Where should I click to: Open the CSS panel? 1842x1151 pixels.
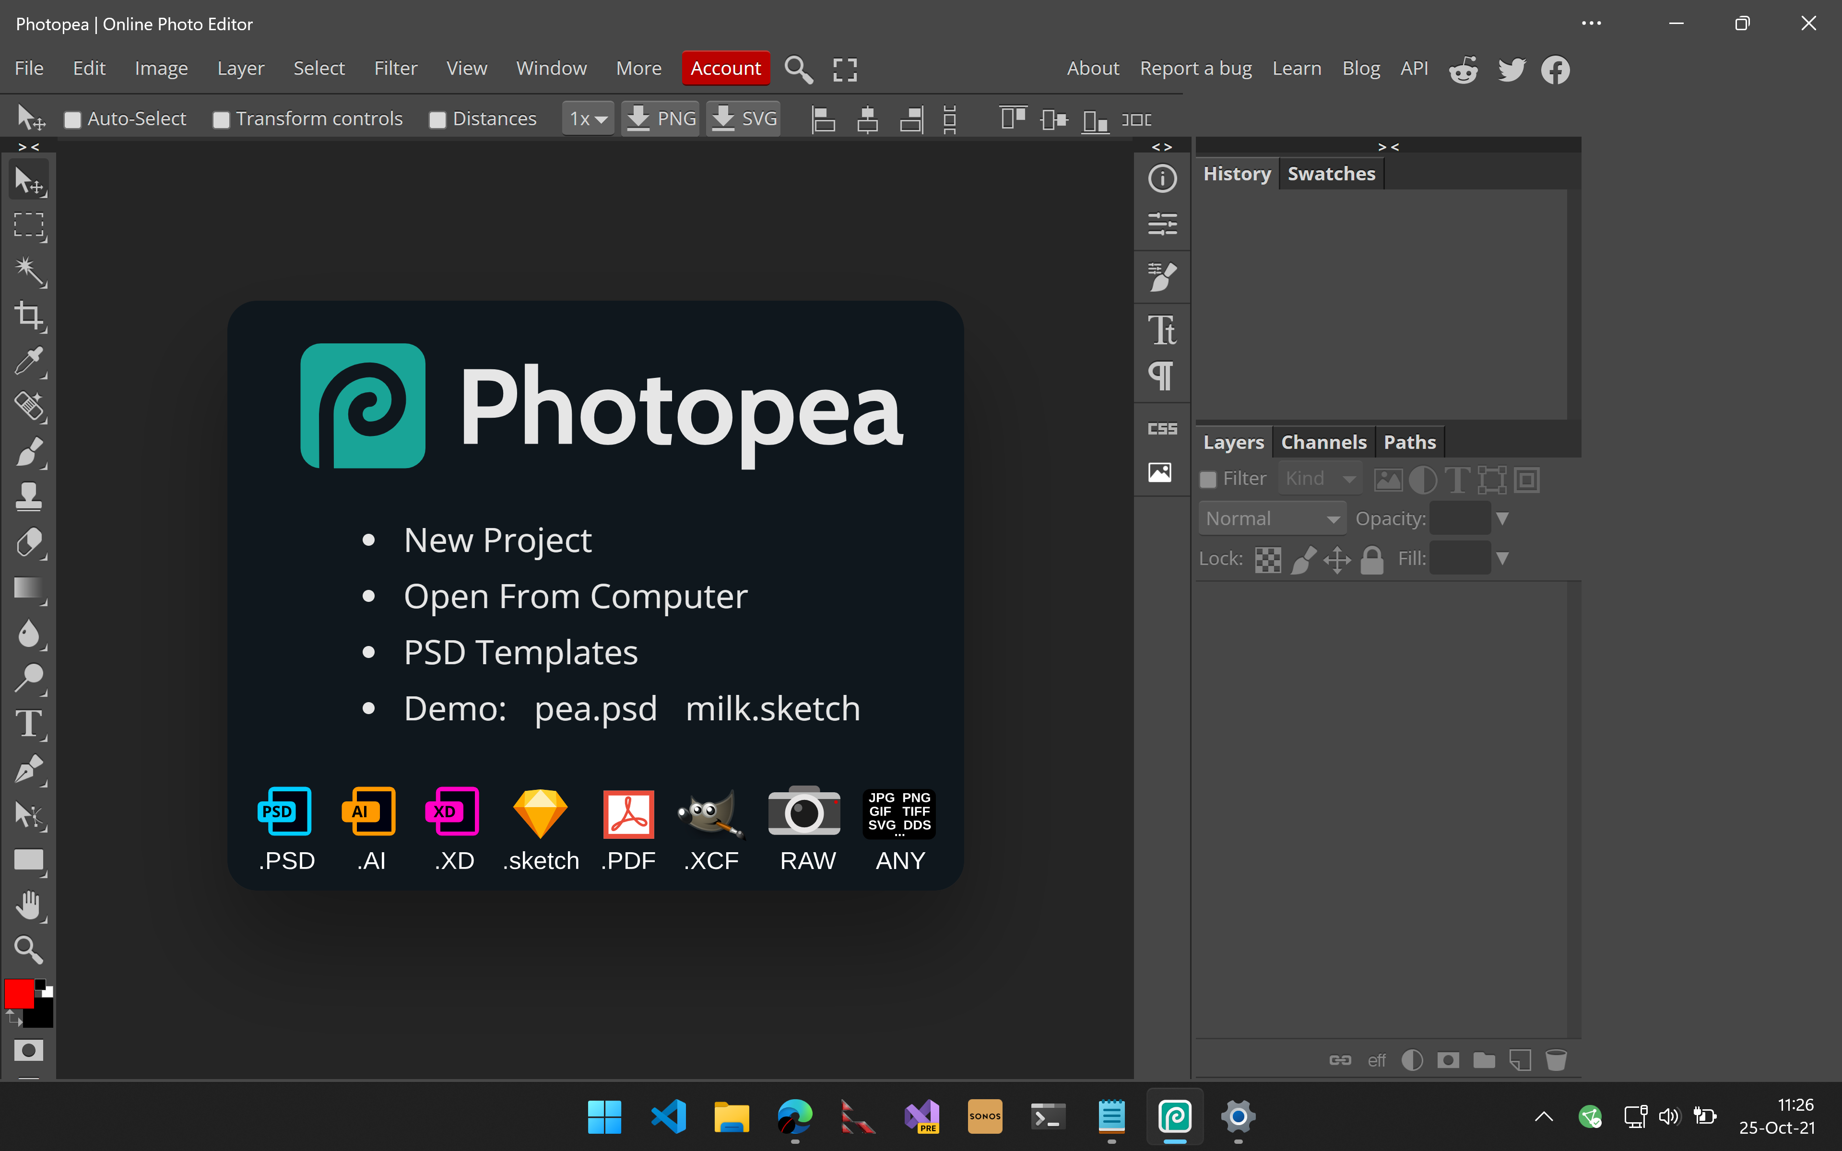point(1161,428)
